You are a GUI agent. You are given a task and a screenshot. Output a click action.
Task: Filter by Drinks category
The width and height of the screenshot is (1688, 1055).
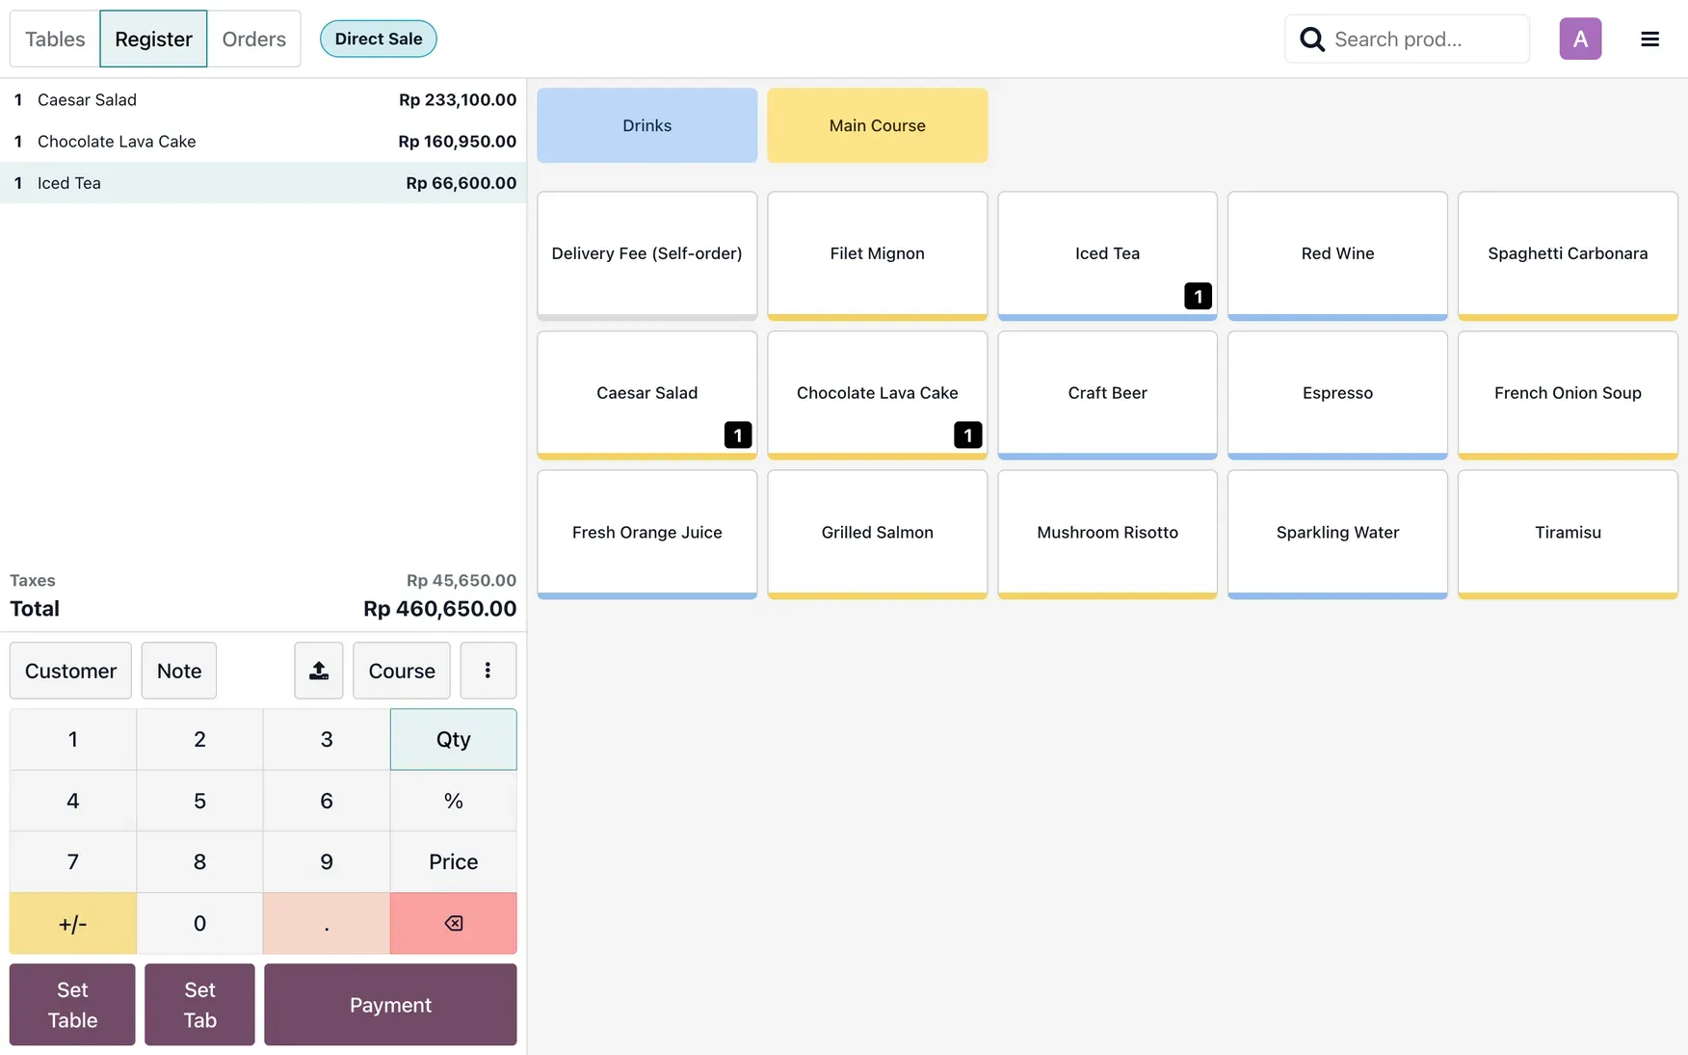click(x=647, y=125)
